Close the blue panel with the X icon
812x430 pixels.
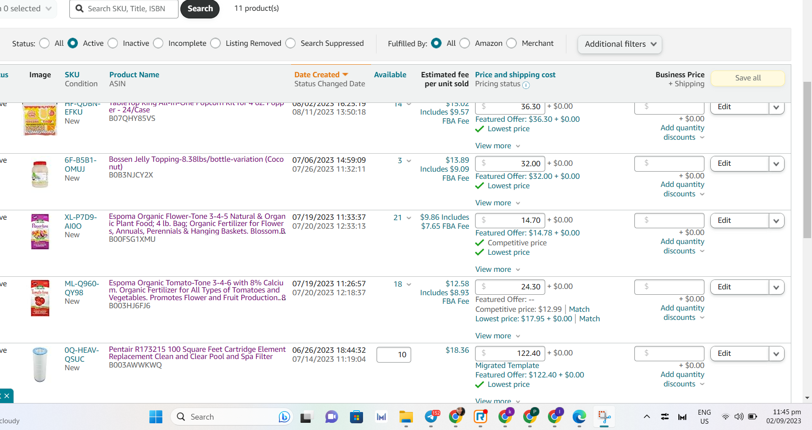click(6, 396)
